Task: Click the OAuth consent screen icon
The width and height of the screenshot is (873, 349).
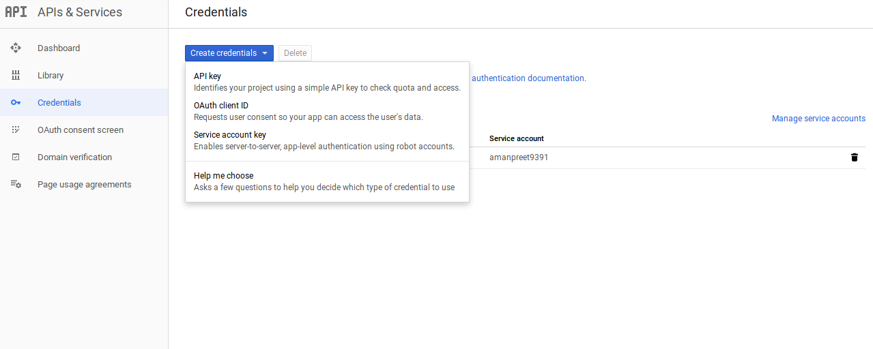Action: click(16, 130)
